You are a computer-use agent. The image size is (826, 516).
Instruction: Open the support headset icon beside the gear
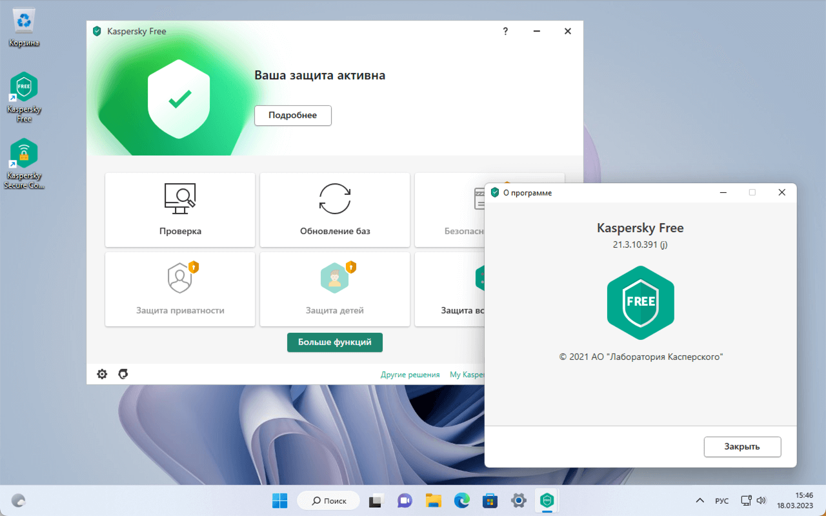coord(123,374)
